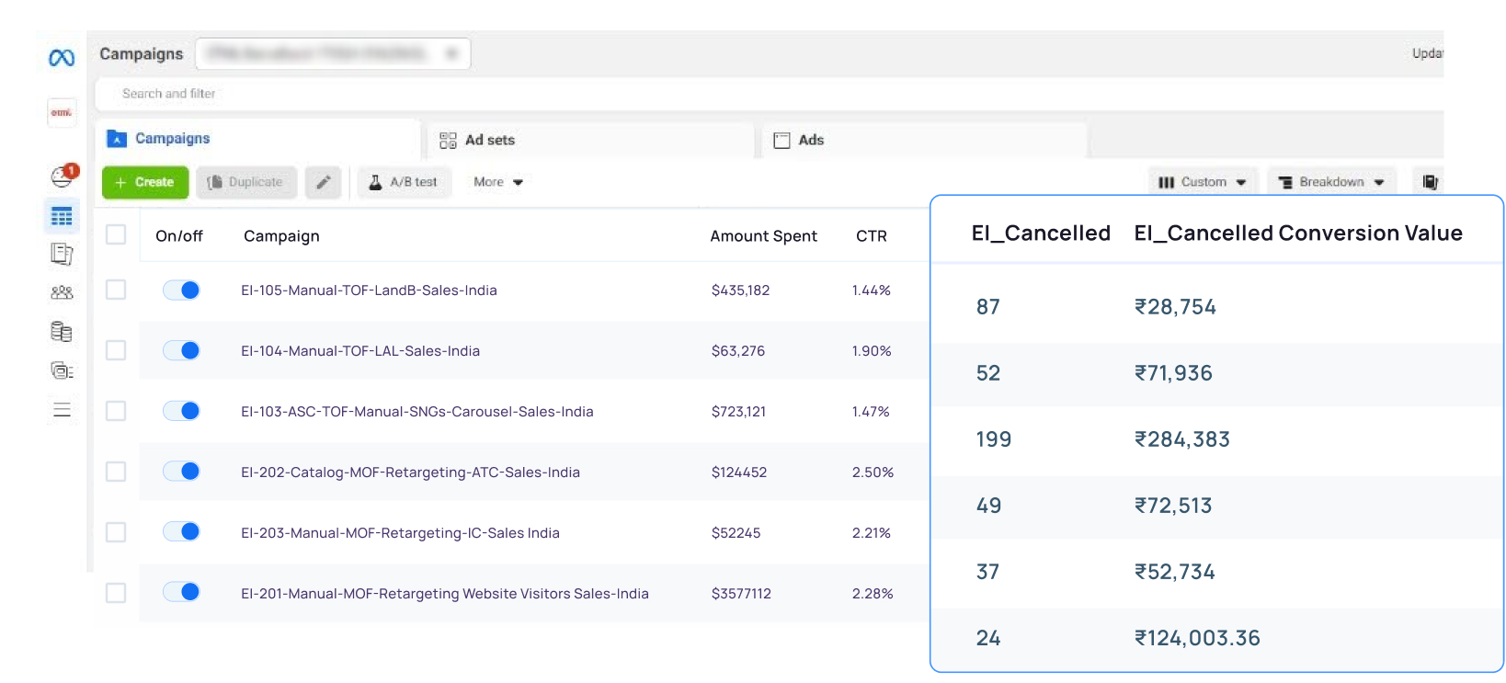Open notifications icon with red badge
The image size is (1506, 683).
coord(63,176)
